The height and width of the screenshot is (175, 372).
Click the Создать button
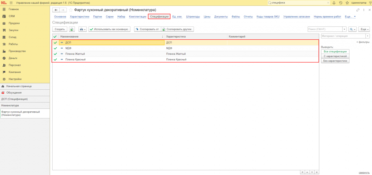60,29
